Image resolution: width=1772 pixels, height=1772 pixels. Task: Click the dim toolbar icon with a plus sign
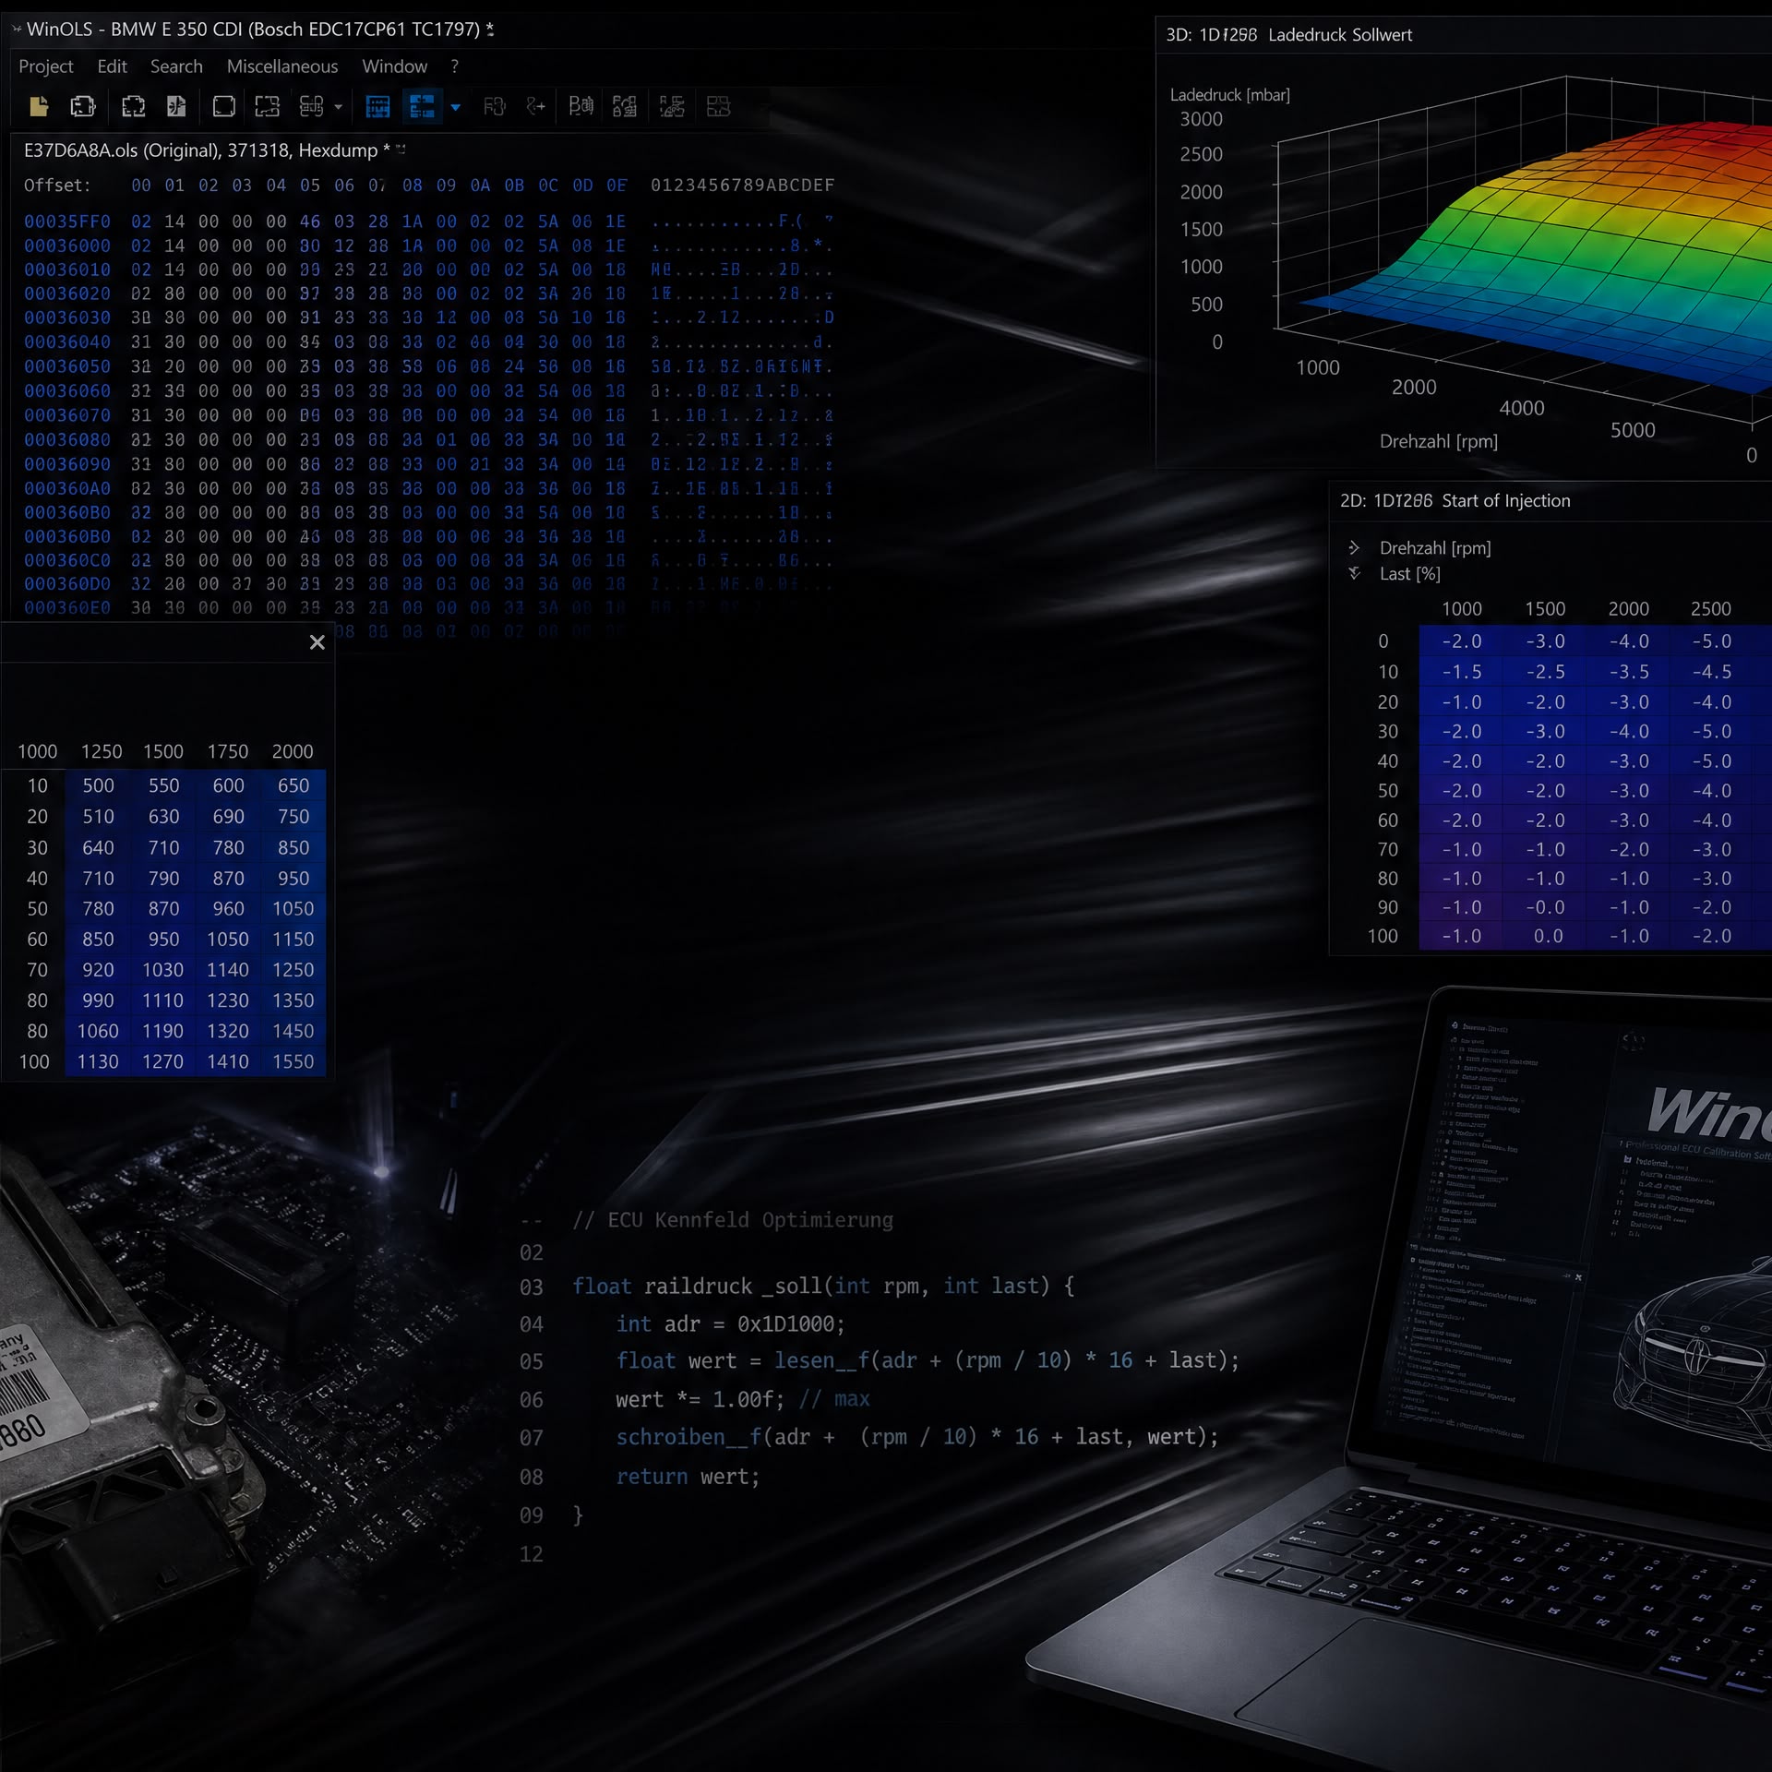(x=535, y=107)
